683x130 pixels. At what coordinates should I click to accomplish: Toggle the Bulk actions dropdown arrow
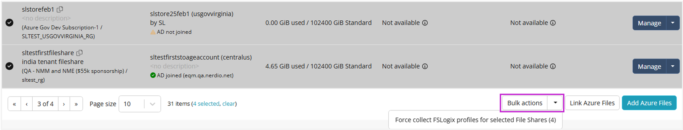click(555, 103)
